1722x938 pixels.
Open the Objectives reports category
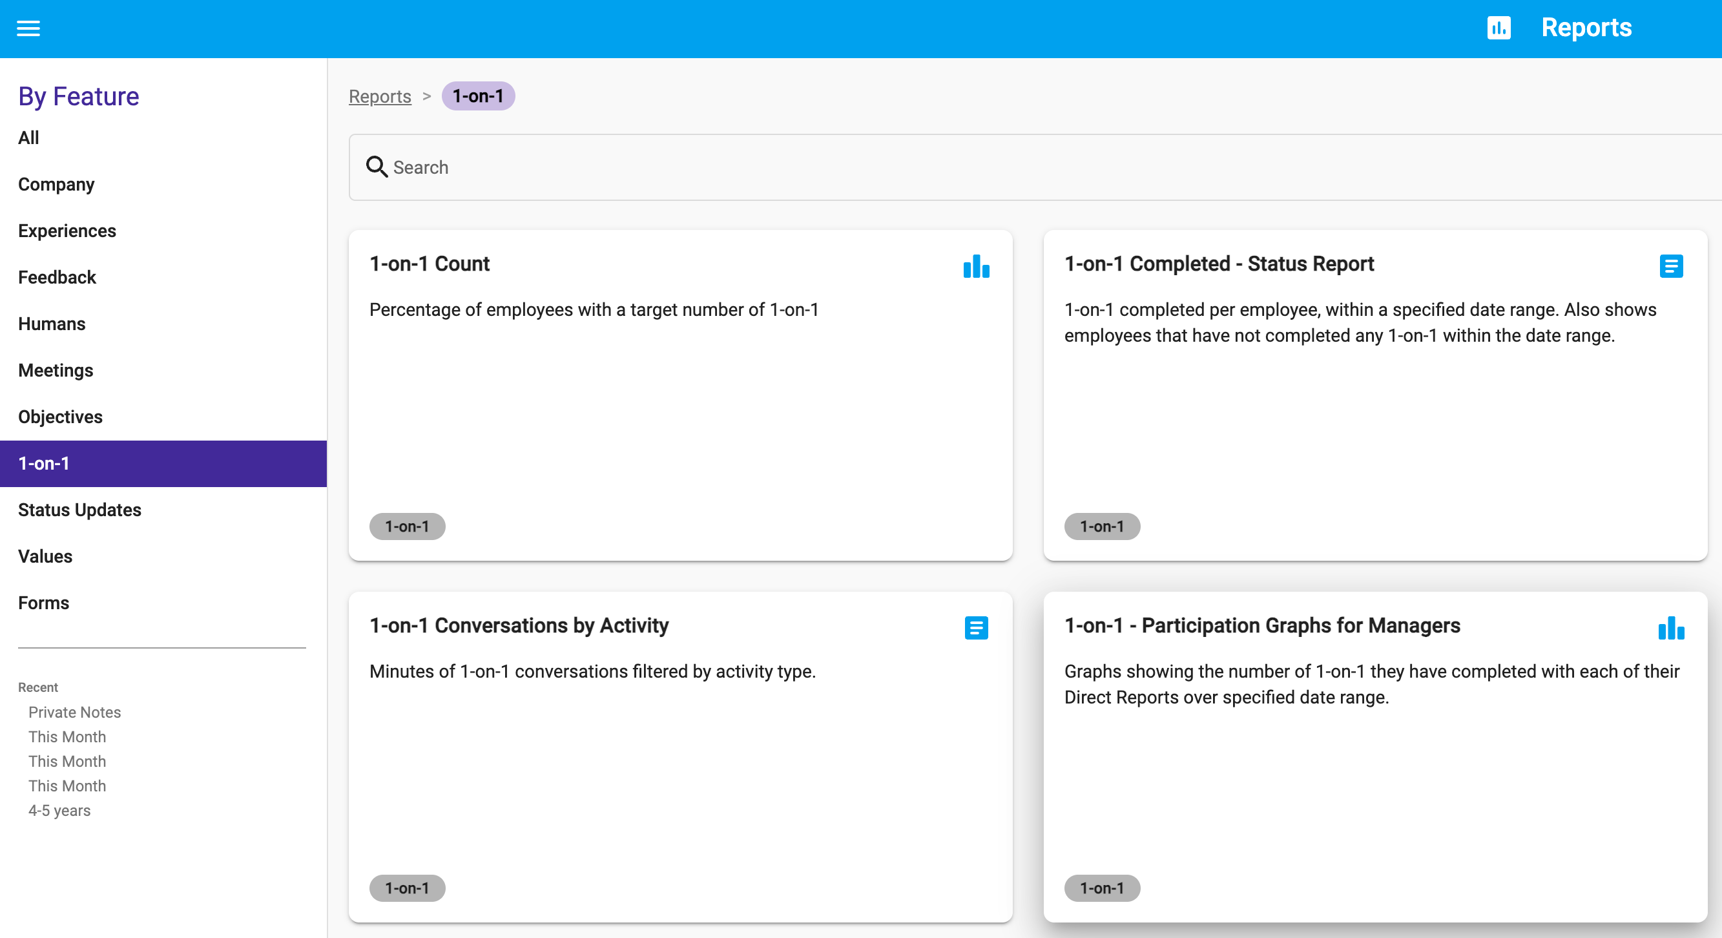click(60, 417)
